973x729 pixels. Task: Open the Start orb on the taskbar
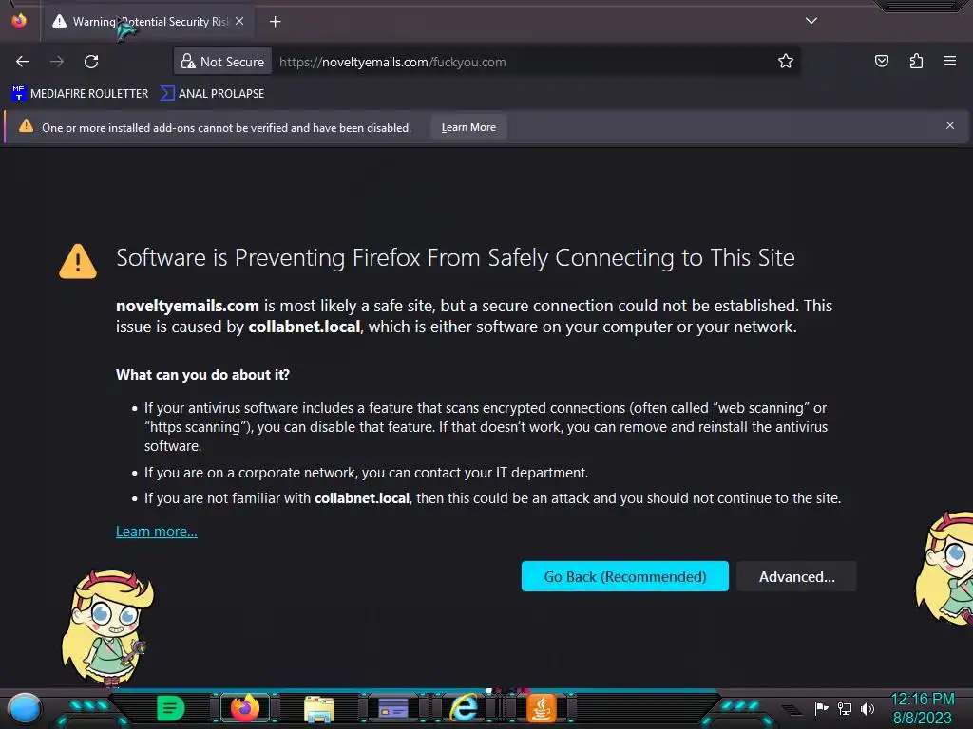(24, 708)
